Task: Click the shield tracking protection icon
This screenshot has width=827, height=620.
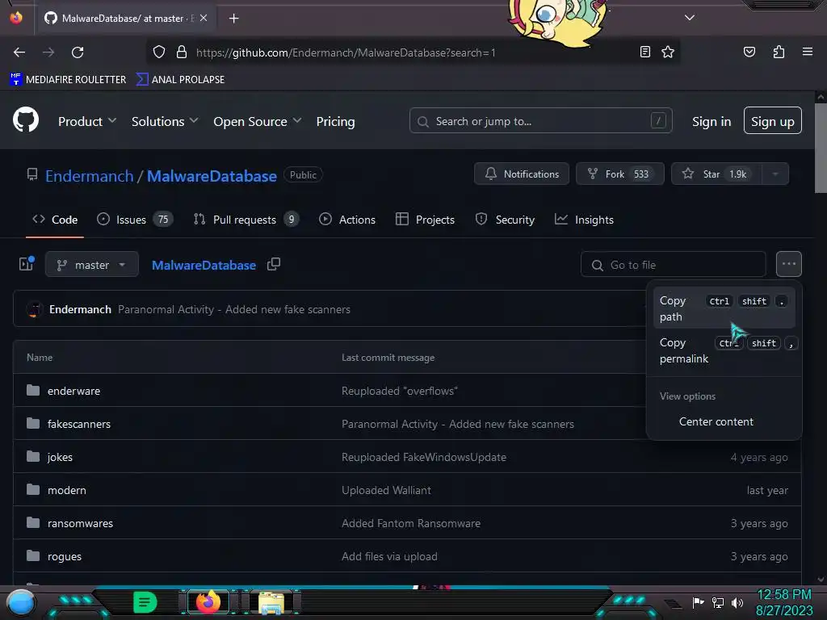Action: 159,52
